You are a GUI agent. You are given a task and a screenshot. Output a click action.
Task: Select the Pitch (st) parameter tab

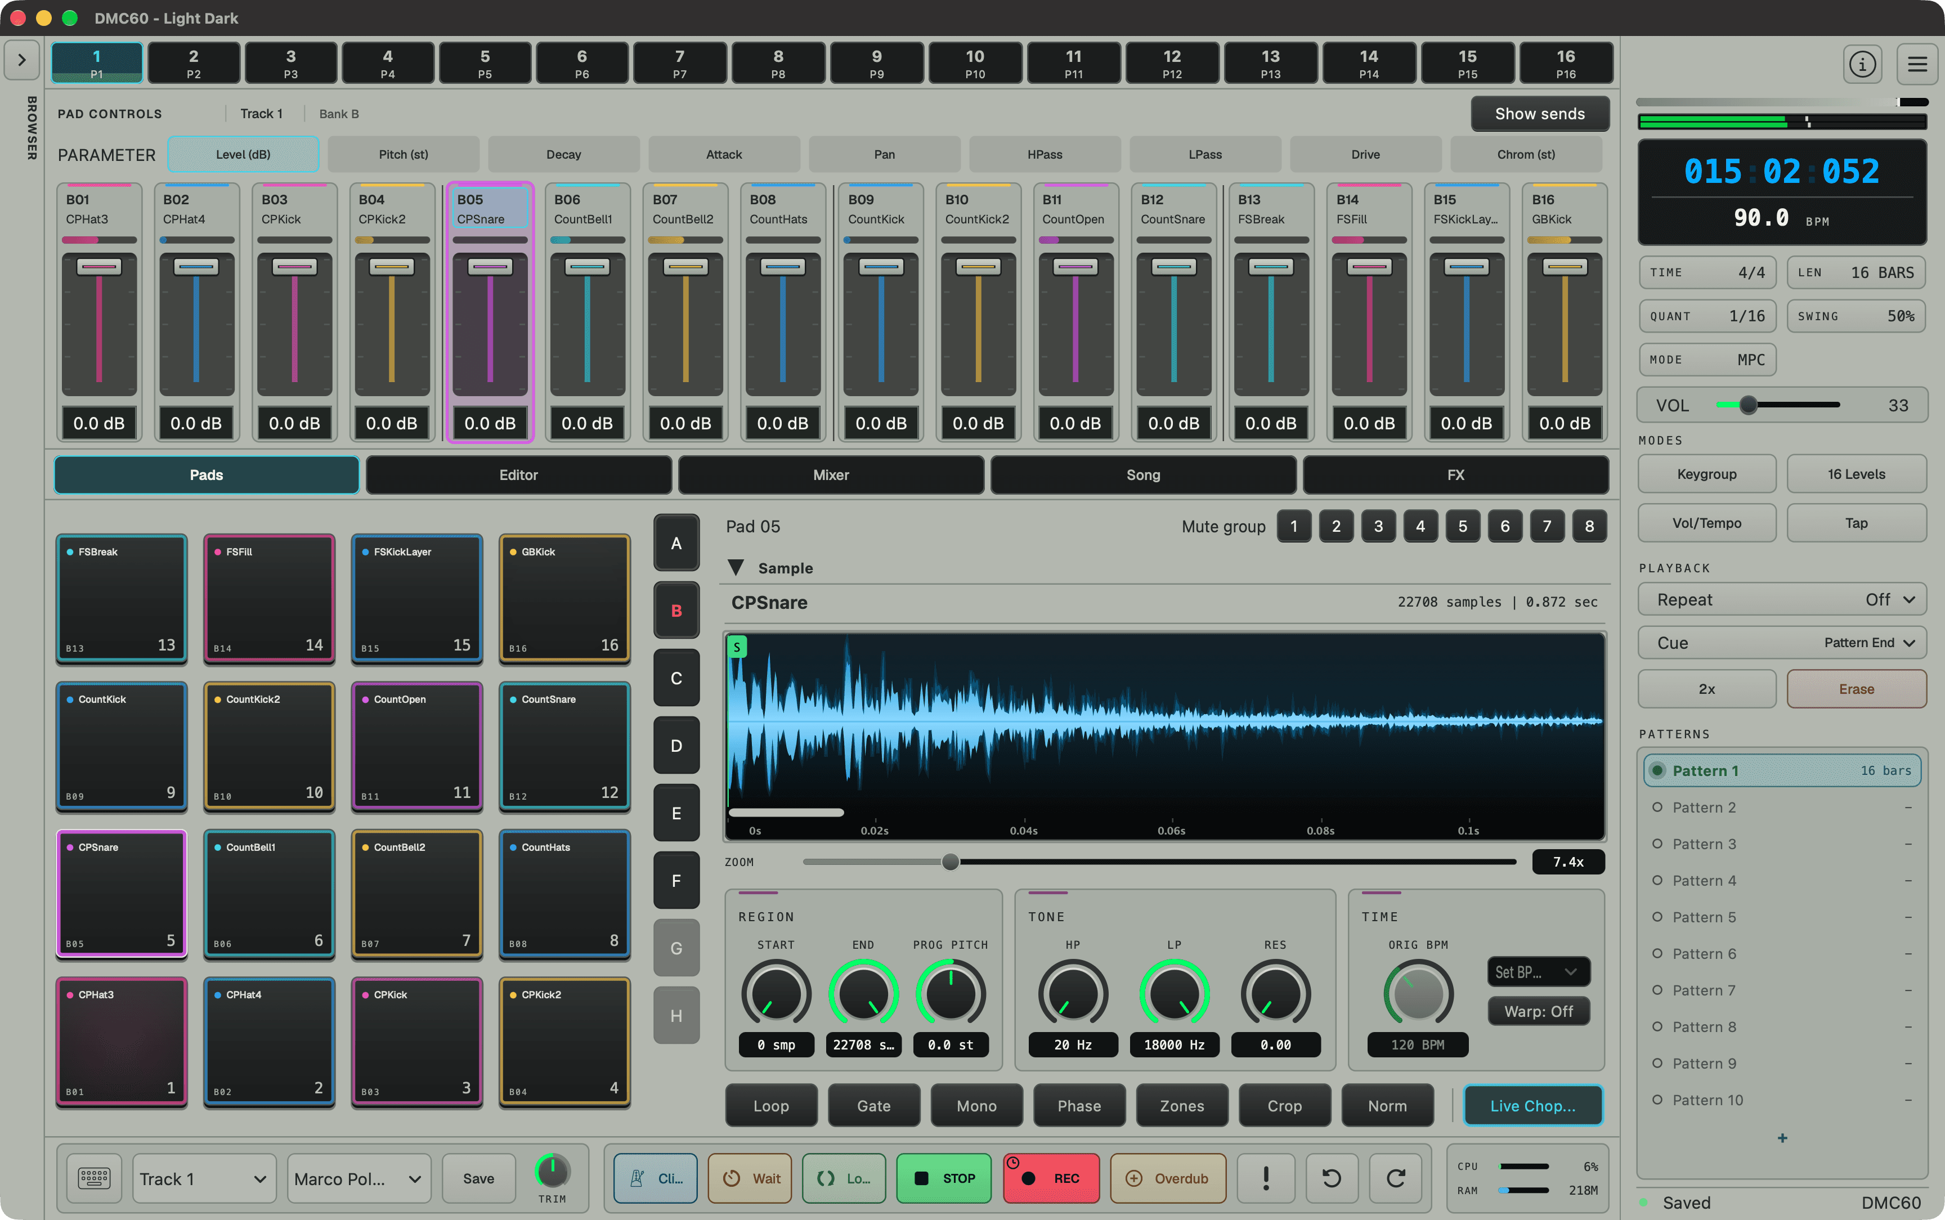coord(404,154)
